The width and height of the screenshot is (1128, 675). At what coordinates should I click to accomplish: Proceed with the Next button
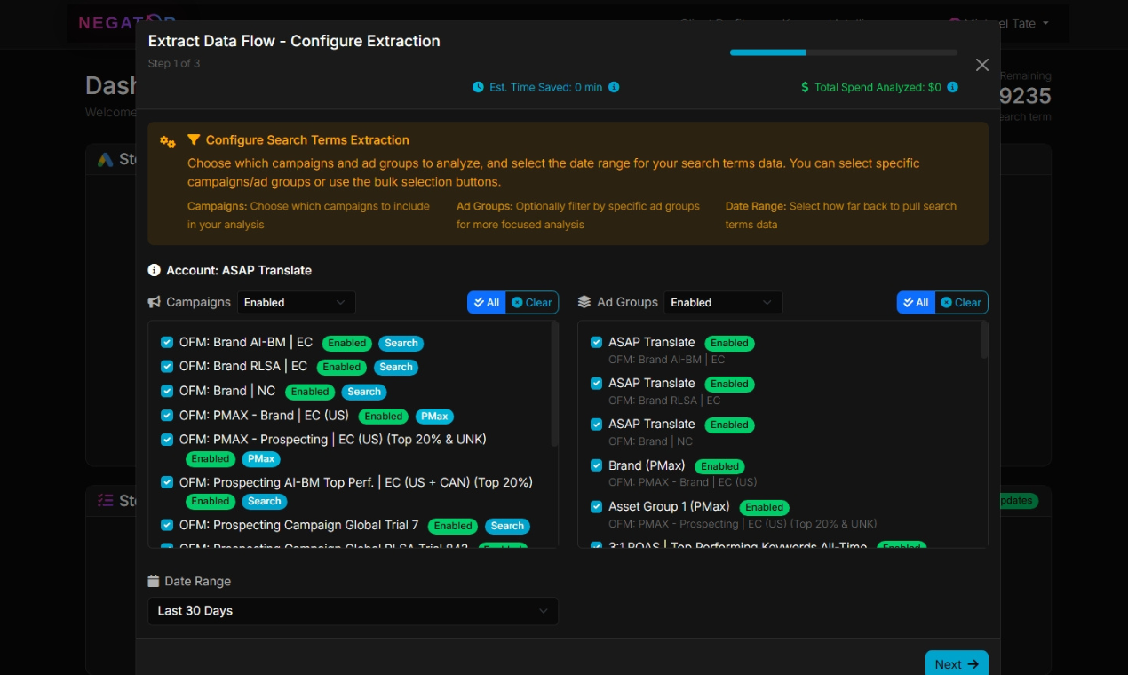coord(956,663)
